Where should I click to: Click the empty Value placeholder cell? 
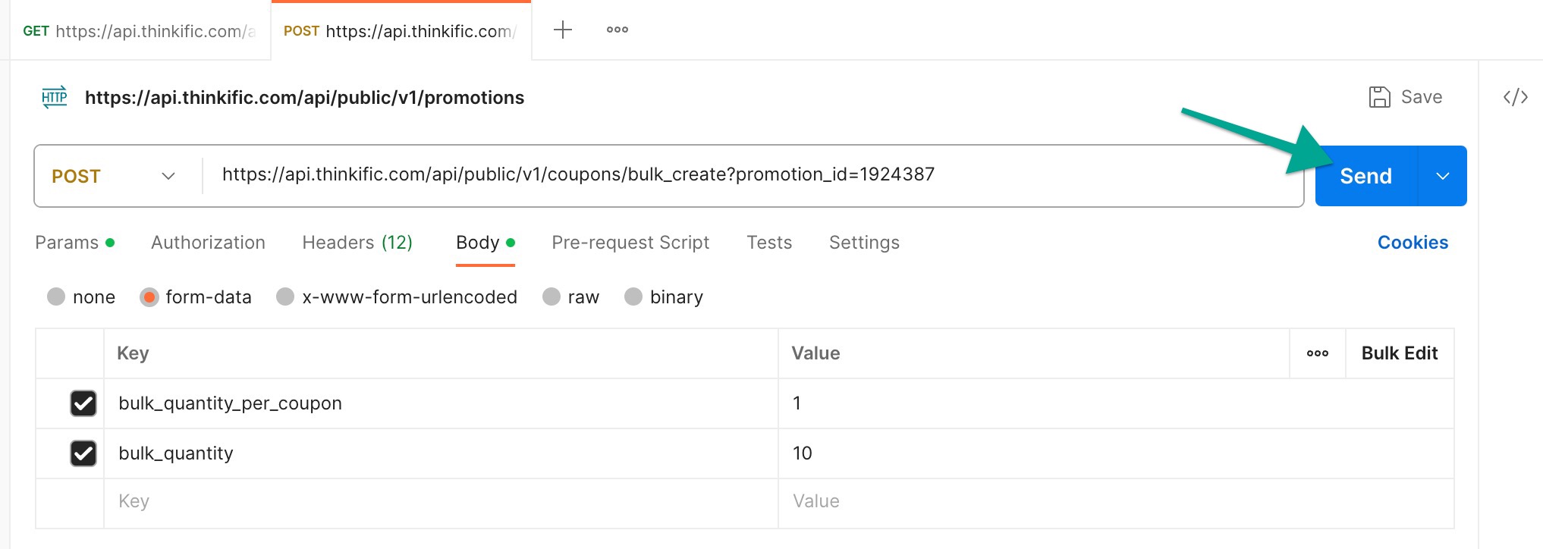tap(1116, 502)
